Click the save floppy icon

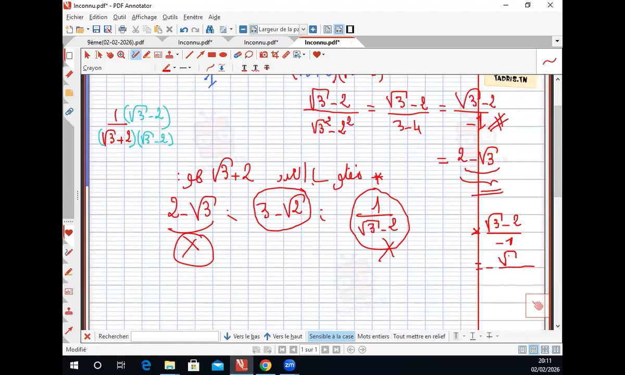96,30
